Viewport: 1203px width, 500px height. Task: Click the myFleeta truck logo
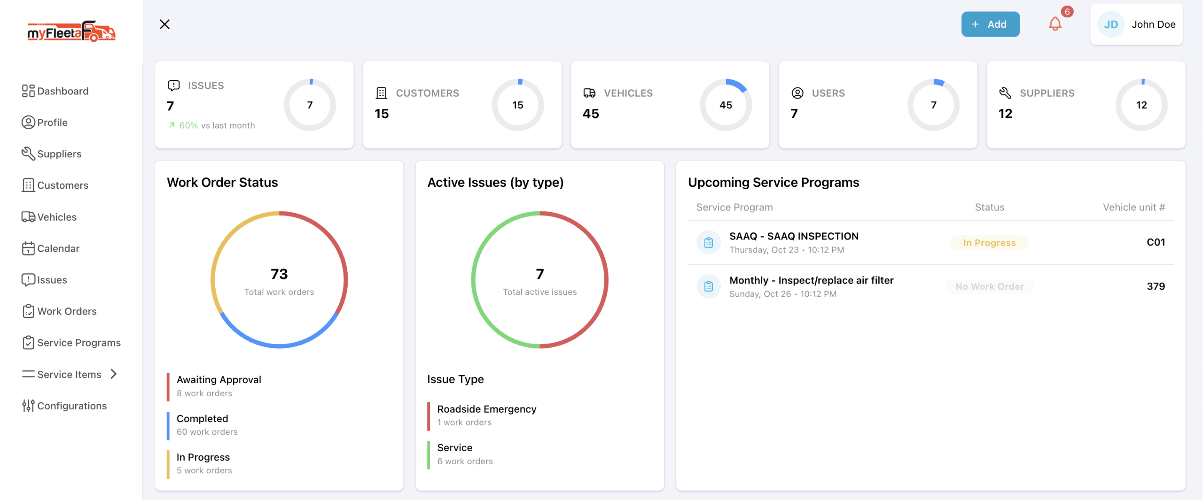tap(71, 31)
